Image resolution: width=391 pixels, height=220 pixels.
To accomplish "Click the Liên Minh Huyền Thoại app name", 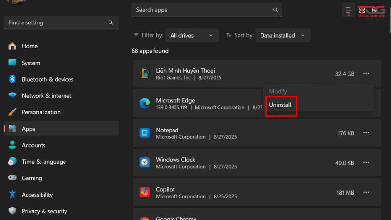I will coord(185,70).
